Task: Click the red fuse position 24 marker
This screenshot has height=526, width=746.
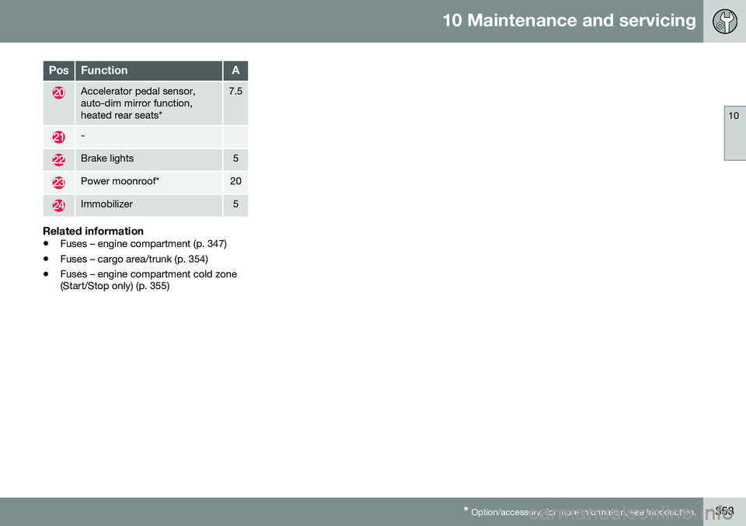Action: click(58, 205)
